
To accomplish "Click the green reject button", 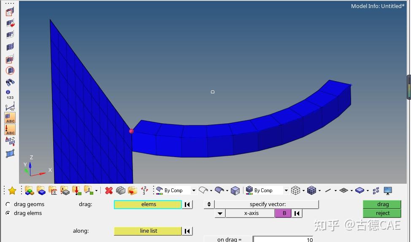I will tap(382, 213).
